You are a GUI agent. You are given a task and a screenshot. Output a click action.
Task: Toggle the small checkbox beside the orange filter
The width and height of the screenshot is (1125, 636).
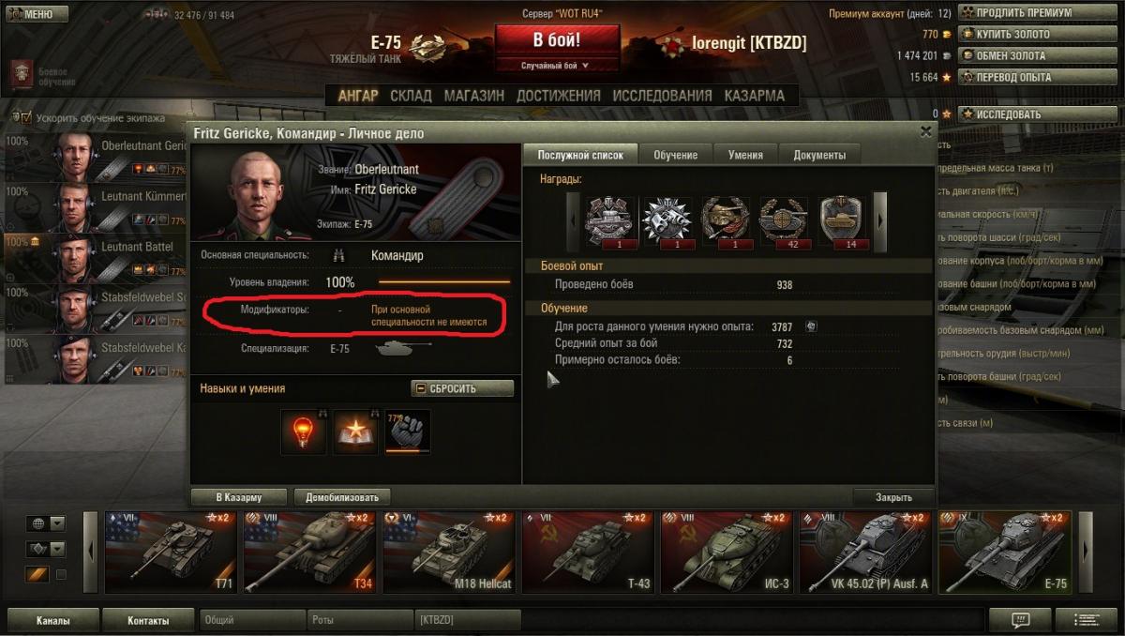tap(61, 574)
